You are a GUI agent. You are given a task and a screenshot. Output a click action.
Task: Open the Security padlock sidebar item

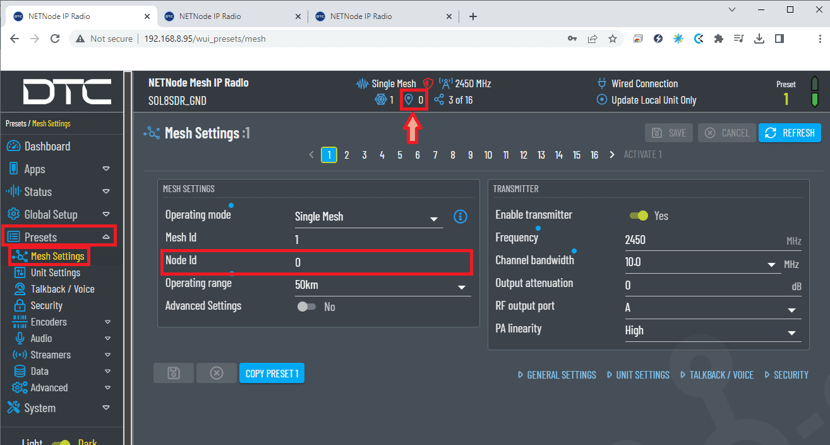click(x=46, y=306)
